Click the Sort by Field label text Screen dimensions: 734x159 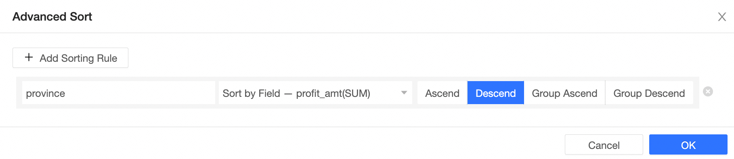coord(251,93)
